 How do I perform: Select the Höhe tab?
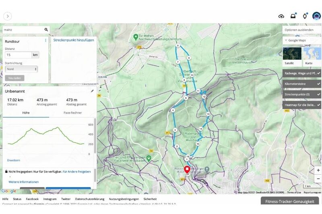pyautogui.click(x=26, y=113)
